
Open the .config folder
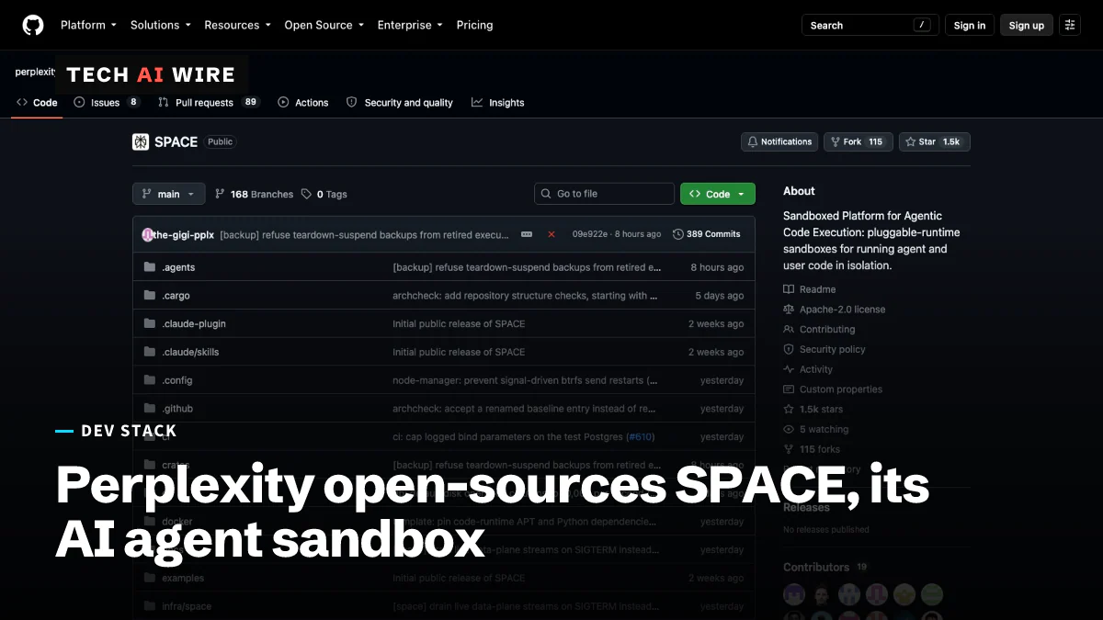pos(177,380)
